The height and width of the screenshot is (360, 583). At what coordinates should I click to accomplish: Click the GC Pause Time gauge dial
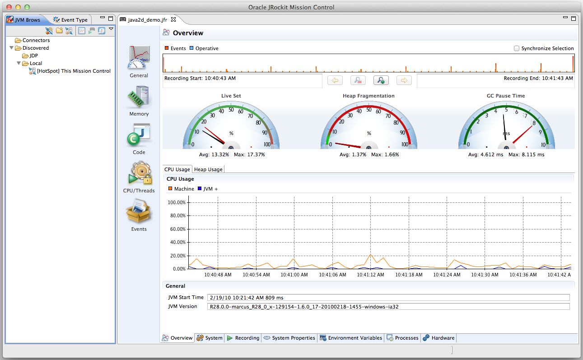click(x=507, y=125)
